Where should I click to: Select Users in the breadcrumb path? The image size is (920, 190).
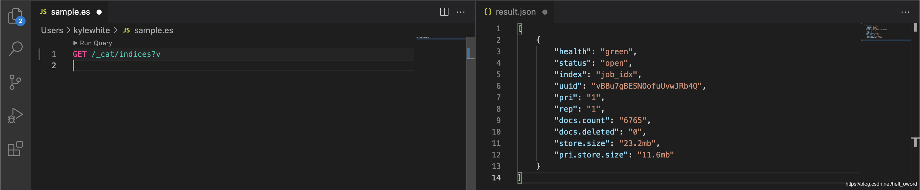[52, 30]
